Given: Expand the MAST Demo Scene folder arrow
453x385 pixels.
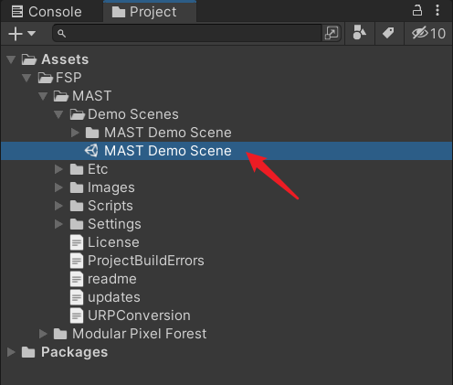Looking at the screenshot, I should click(x=75, y=133).
